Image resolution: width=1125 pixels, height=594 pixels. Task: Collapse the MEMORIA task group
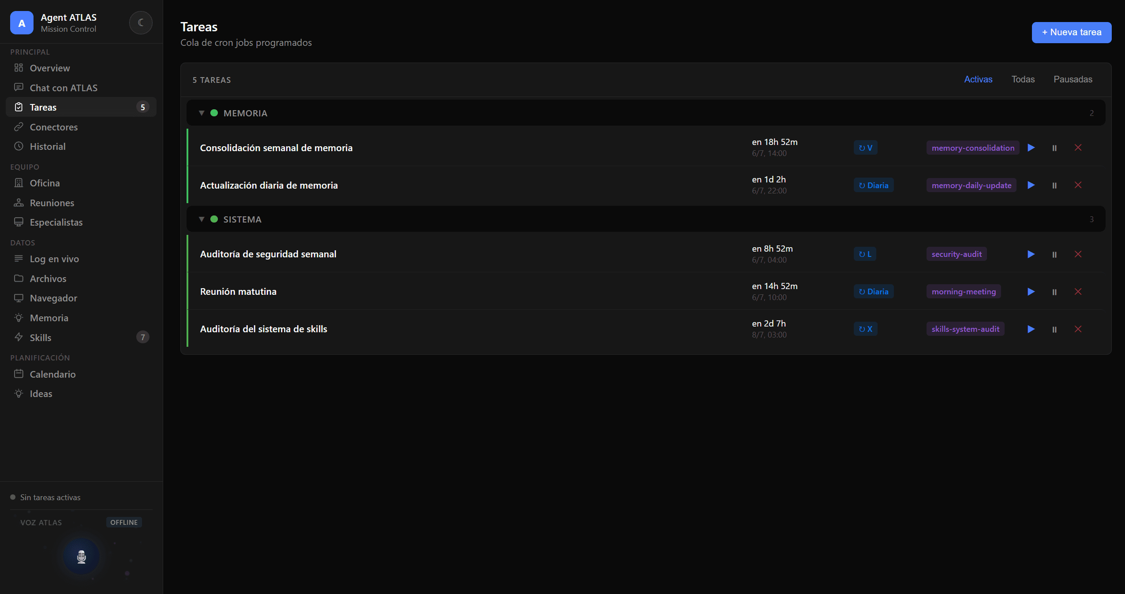[x=202, y=113]
